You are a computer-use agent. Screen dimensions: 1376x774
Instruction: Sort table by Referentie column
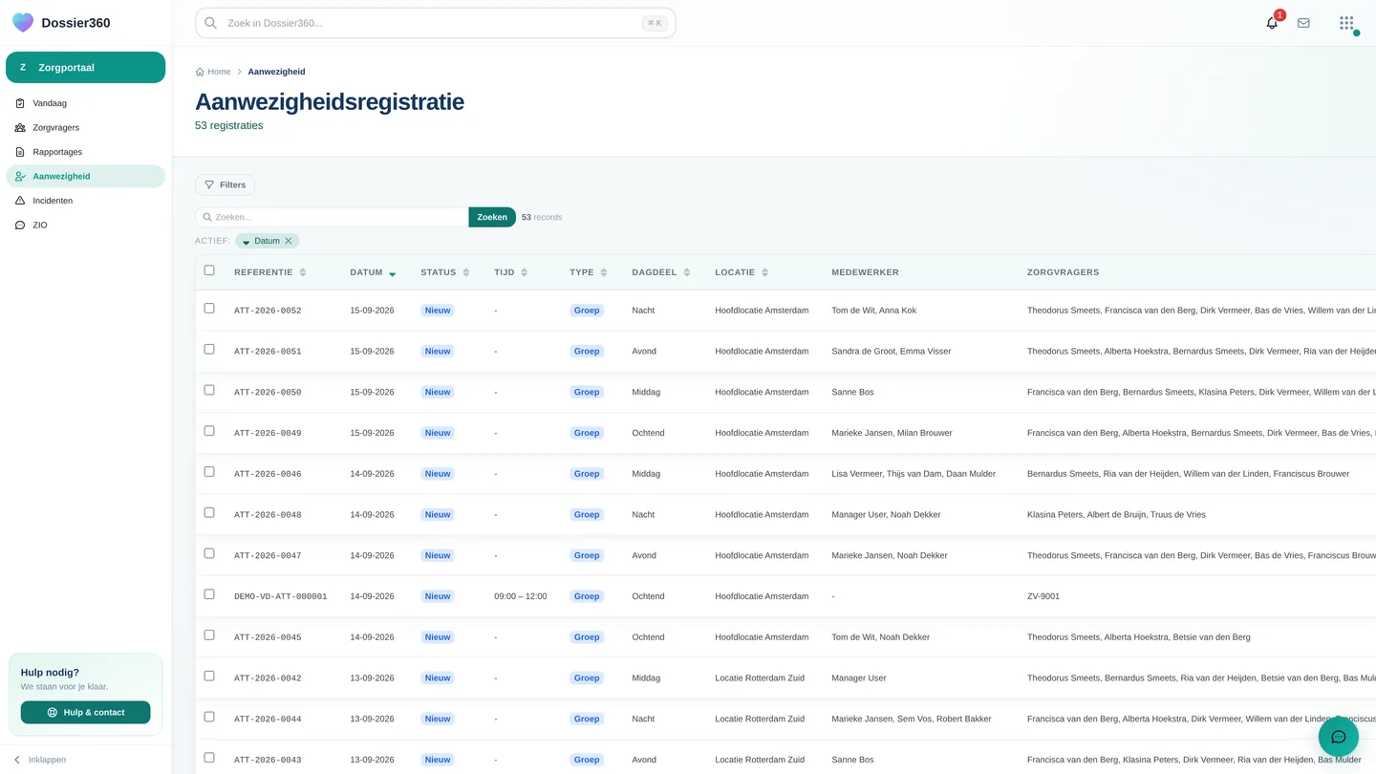point(269,272)
